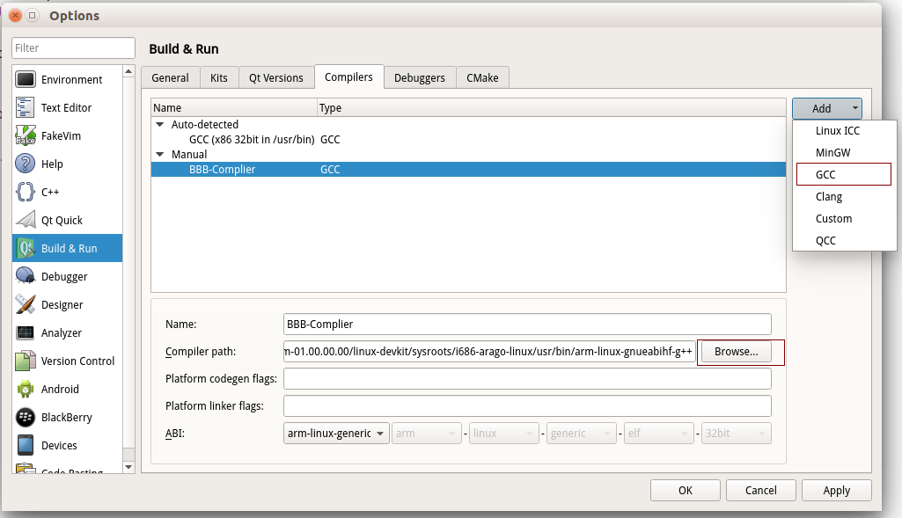
Task: Switch to the General tab
Action: pos(170,77)
